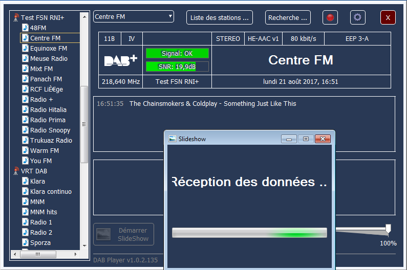Click the lundi 21 août 2017 date cell
The width and height of the screenshot is (407, 270).
click(301, 82)
